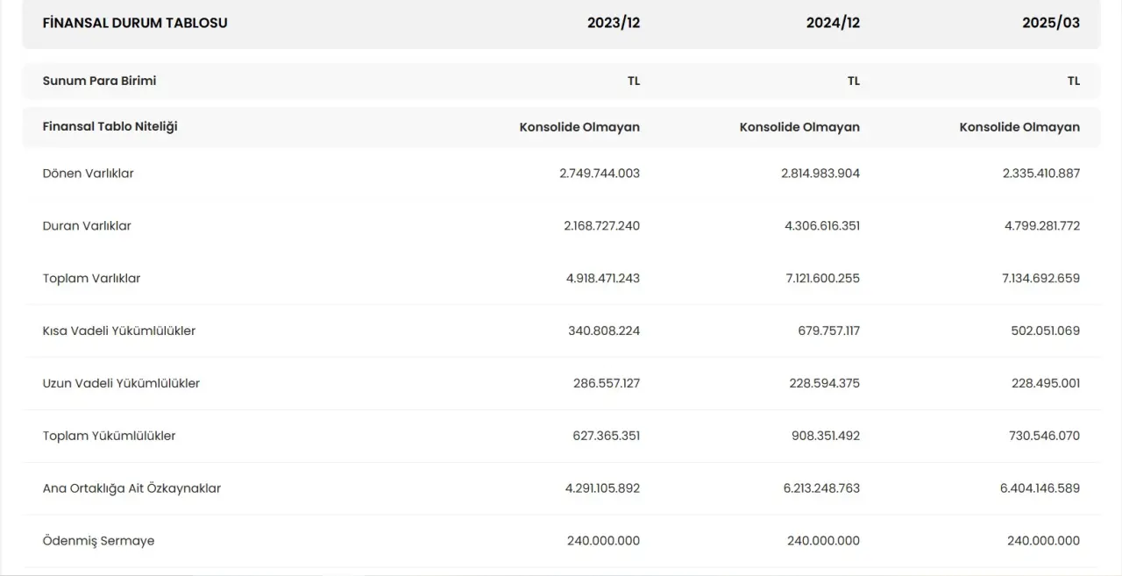Click the Toplam Yükümlülükler row label
Viewport: 1122px width, 576px height.
[x=109, y=437]
